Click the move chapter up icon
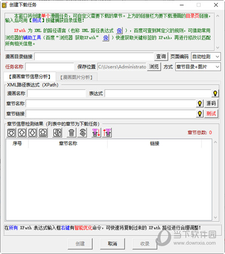This screenshot has width=225, height=254. tap(22, 133)
